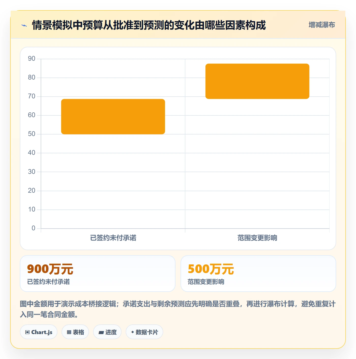Click the diamond icon on 数据卡片 tag
Screen dimensions: 356x359
point(132,332)
